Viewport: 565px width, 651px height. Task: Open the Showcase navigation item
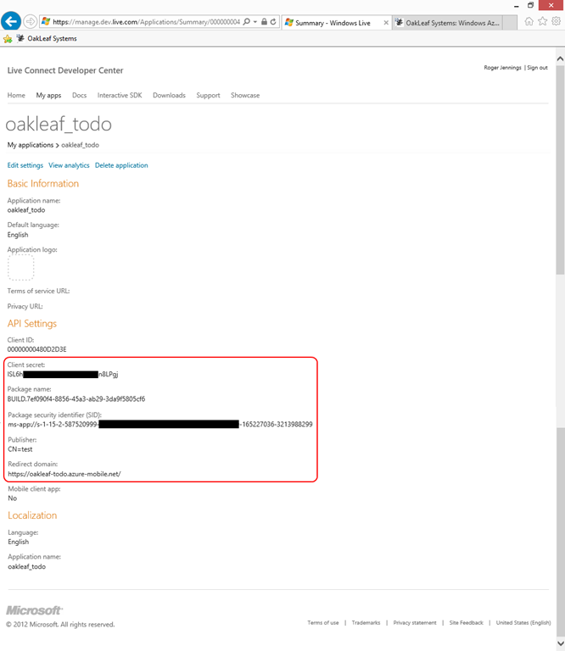click(x=245, y=95)
